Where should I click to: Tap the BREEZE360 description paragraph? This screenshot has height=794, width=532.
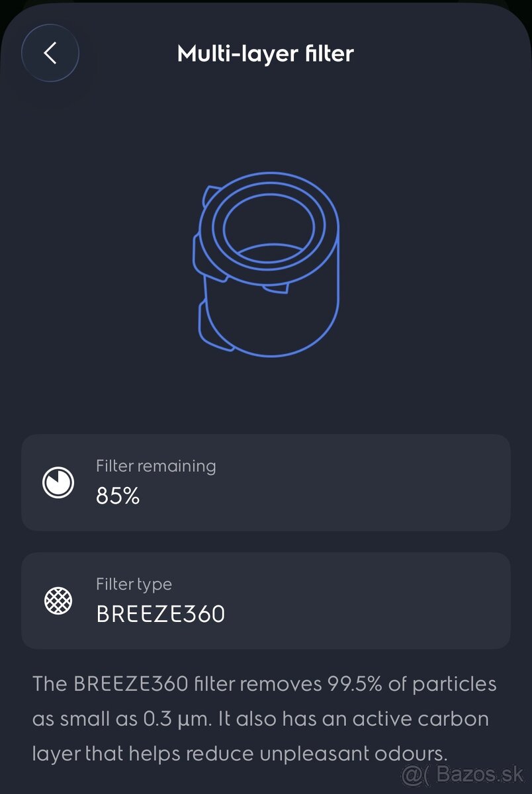click(265, 718)
